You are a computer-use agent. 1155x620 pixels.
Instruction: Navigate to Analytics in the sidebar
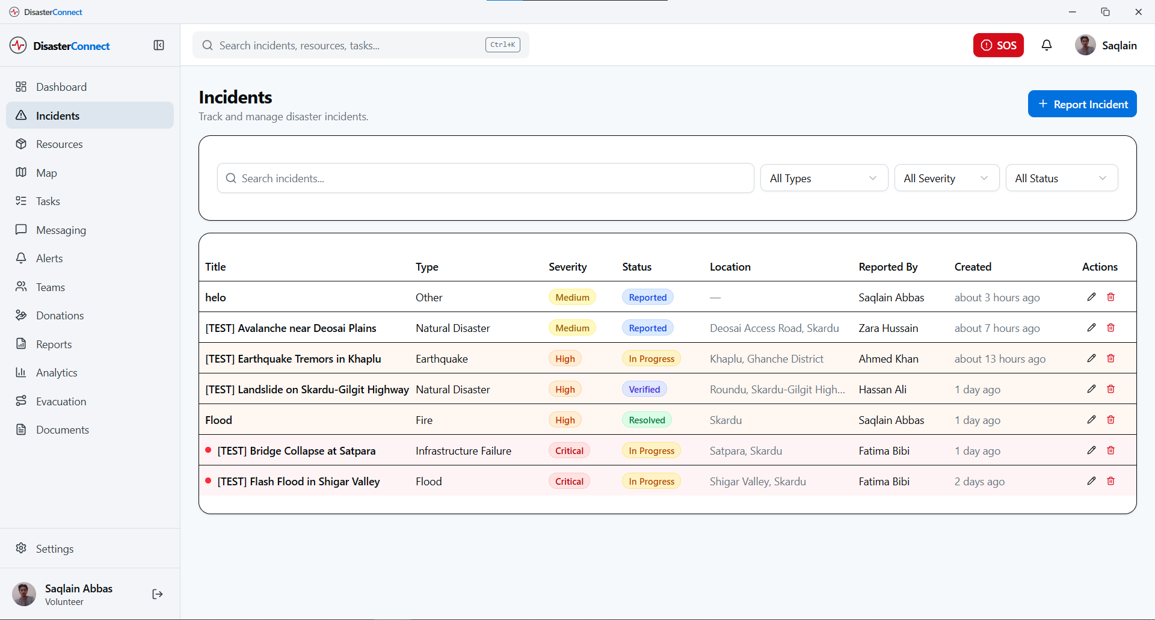(x=57, y=373)
